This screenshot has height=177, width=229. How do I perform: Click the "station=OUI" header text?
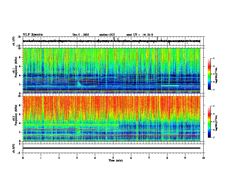pos(107,35)
